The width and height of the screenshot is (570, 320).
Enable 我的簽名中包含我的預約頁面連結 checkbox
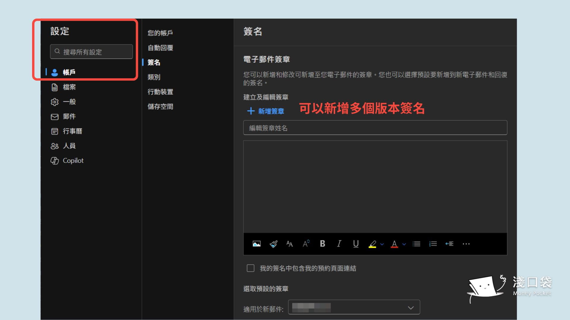tap(250, 268)
